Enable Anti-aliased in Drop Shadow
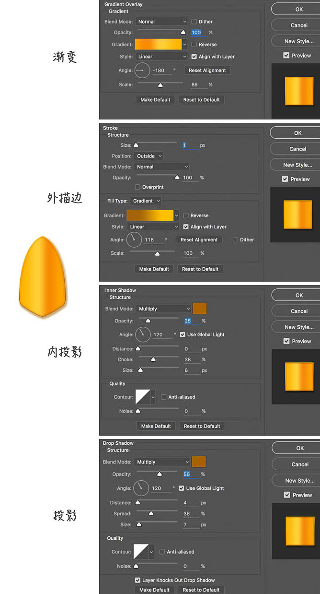The width and height of the screenshot is (320, 594). [x=162, y=552]
